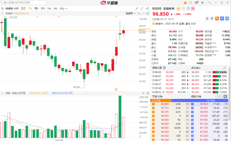Click the 9.63% volume distribution bar

click(220, 72)
